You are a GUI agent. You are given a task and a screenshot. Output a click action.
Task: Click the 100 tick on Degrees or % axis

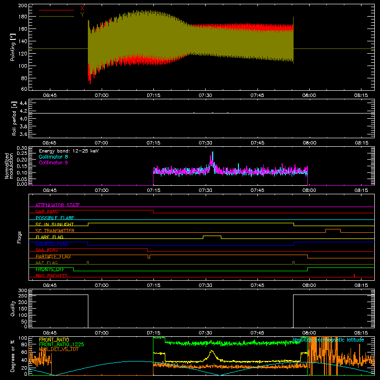[x=23, y=338]
